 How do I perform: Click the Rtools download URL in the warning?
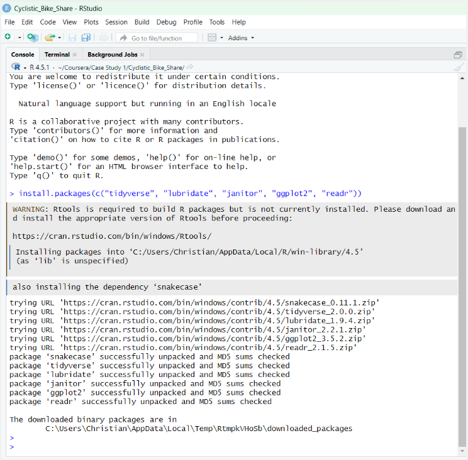pos(112,236)
